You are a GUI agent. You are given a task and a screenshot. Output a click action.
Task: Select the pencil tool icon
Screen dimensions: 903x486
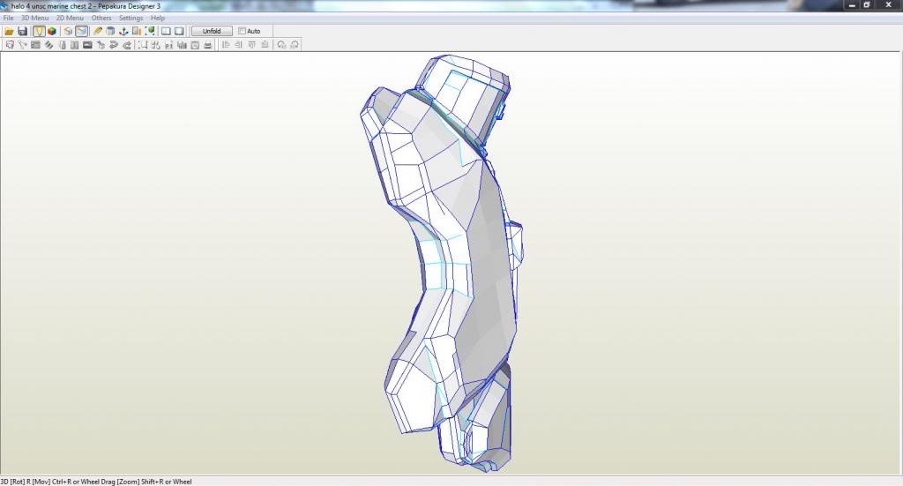click(x=97, y=31)
